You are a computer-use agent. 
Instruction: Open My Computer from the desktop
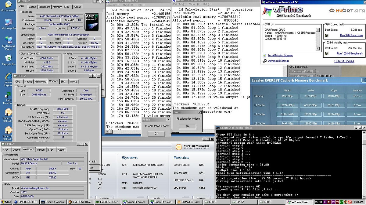tap(8, 23)
